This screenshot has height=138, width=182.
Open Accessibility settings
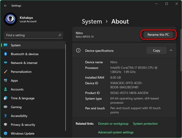[x=34, y=116]
